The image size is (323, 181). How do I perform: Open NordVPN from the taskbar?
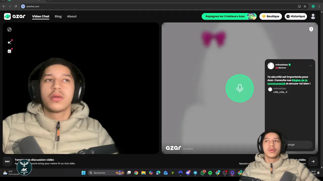tap(180, 173)
